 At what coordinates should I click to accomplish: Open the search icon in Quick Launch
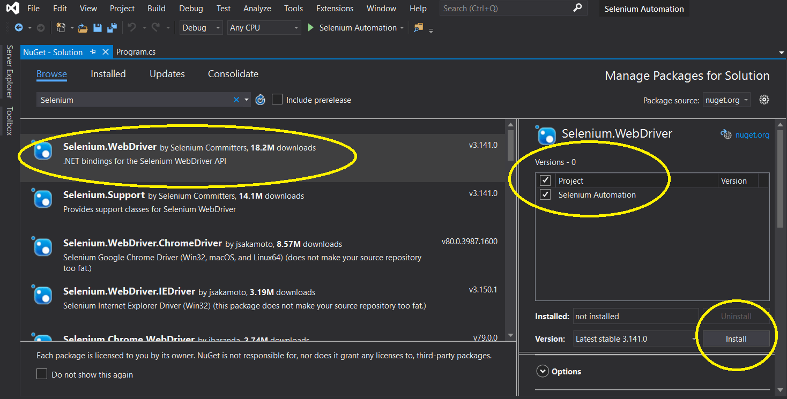[x=577, y=8]
